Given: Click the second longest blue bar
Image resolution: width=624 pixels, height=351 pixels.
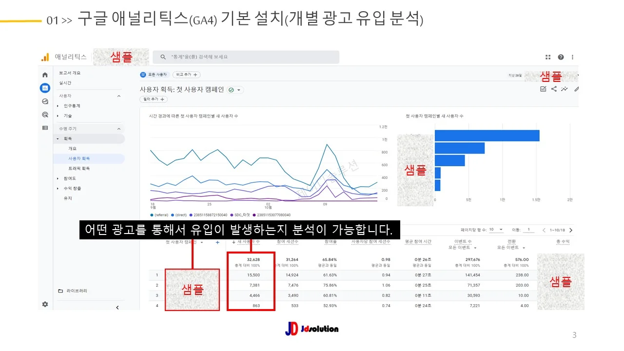Looking at the screenshot, I should point(460,148).
